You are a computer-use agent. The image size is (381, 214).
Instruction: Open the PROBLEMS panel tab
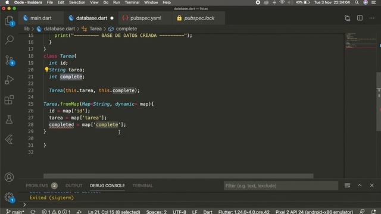pos(42,185)
